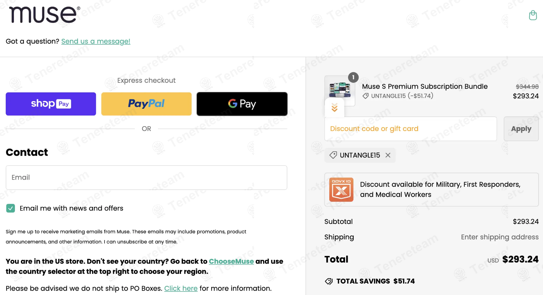Check out with PayPal
Image resolution: width=543 pixels, height=295 pixels.
[x=146, y=104]
